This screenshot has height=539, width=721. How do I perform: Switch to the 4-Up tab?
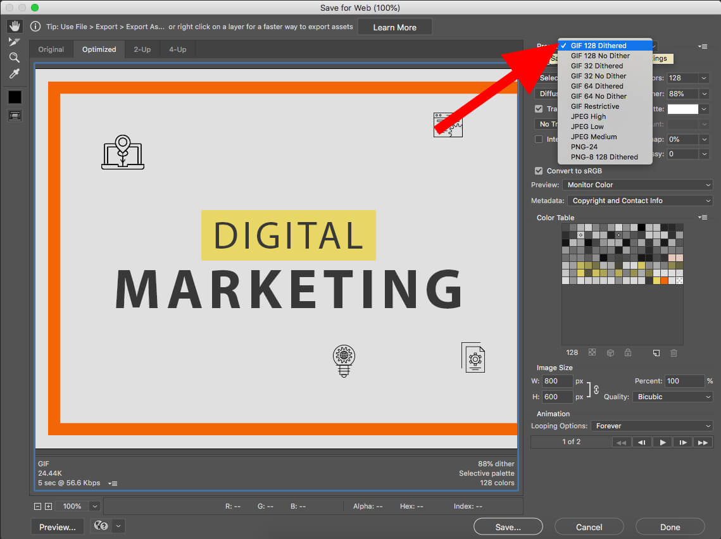click(177, 49)
